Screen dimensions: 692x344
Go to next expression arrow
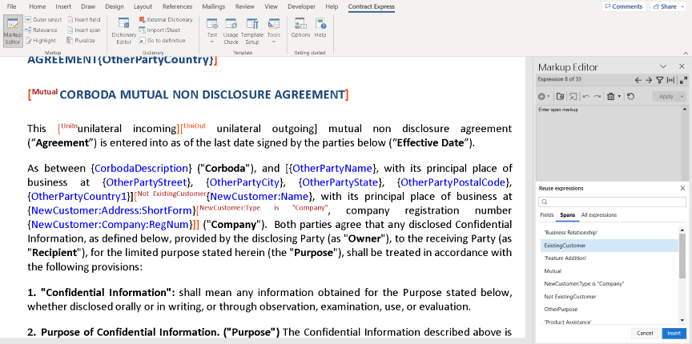tap(649, 80)
